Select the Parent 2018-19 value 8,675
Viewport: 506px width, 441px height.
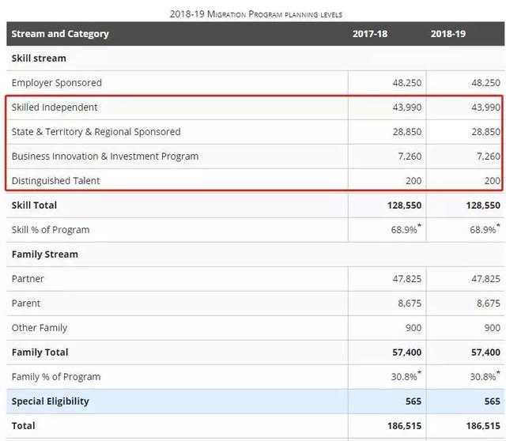[485, 303]
